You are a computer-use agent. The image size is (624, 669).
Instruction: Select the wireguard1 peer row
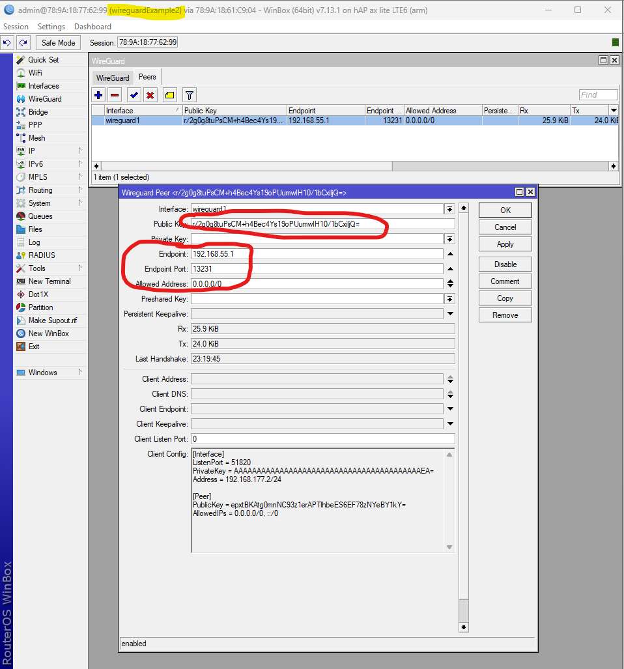355,121
